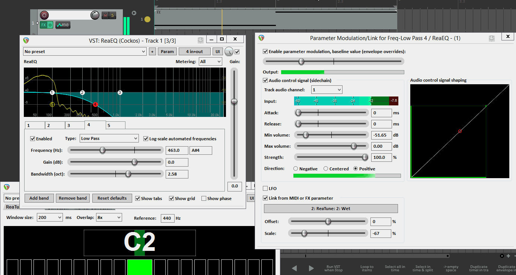Open the ReaEQ preset dropdown

pyautogui.click(x=85, y=52)
